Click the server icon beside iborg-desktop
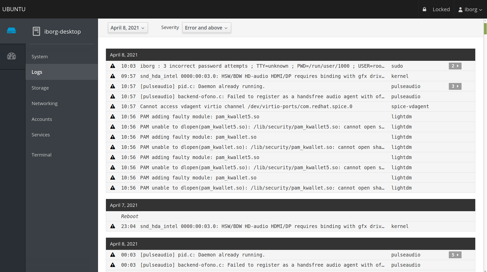This screenshot has height=272, width=487. coord(36,31)
